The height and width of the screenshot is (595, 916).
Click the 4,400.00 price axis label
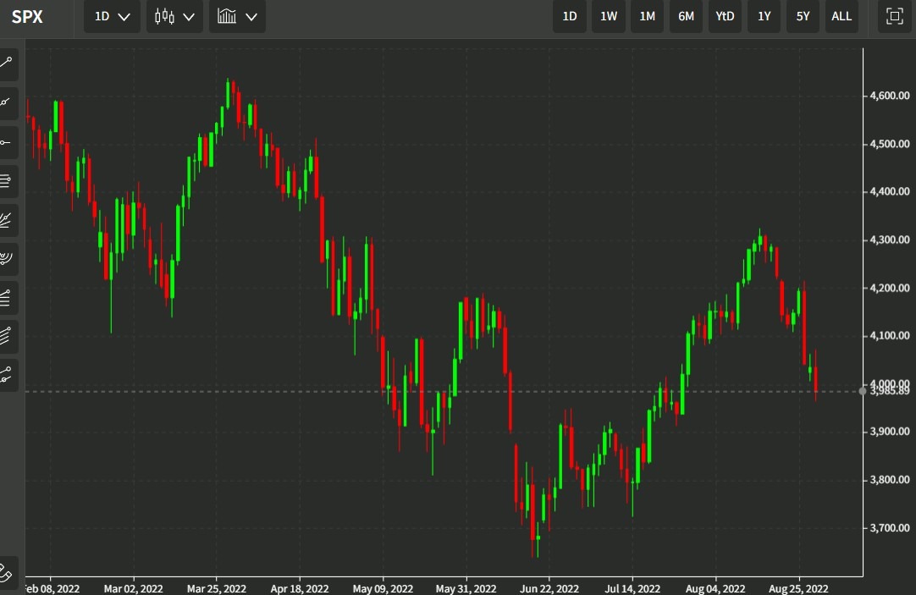coord(890,191)
